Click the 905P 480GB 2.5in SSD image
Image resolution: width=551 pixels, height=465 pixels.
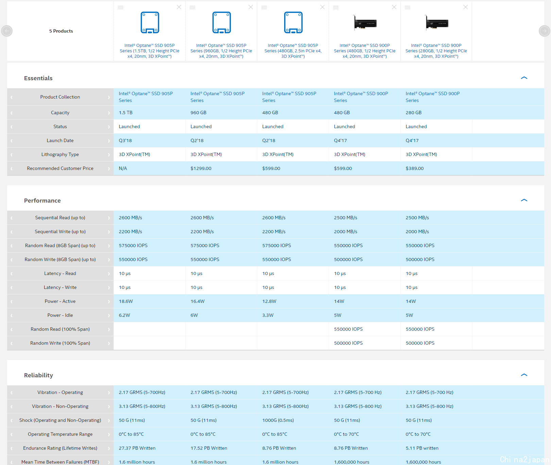click(293, 22)
